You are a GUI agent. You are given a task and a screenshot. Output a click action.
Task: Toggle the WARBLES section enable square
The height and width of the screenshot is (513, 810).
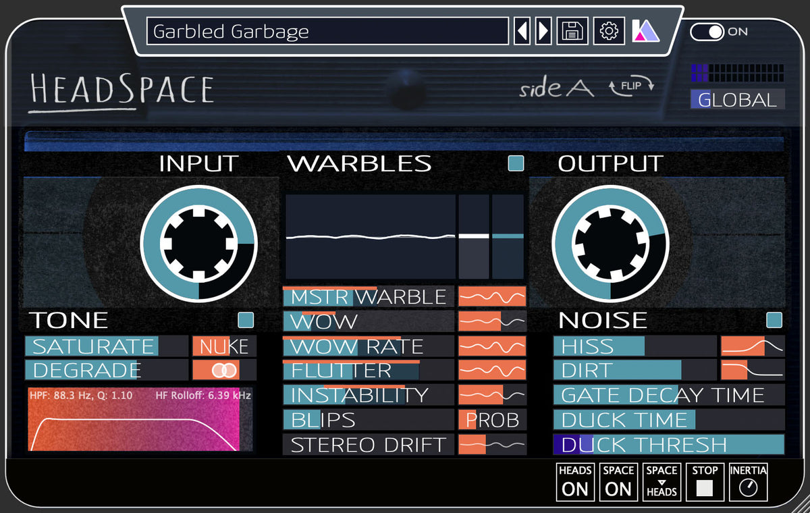(516, 163)
